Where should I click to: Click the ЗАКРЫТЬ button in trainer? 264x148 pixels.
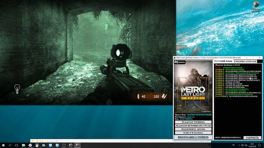252,138
